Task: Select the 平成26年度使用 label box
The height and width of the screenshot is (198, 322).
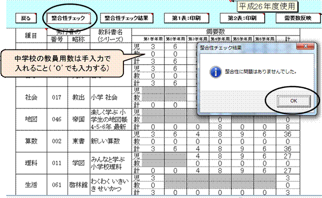Action: (x=267, y=6)
